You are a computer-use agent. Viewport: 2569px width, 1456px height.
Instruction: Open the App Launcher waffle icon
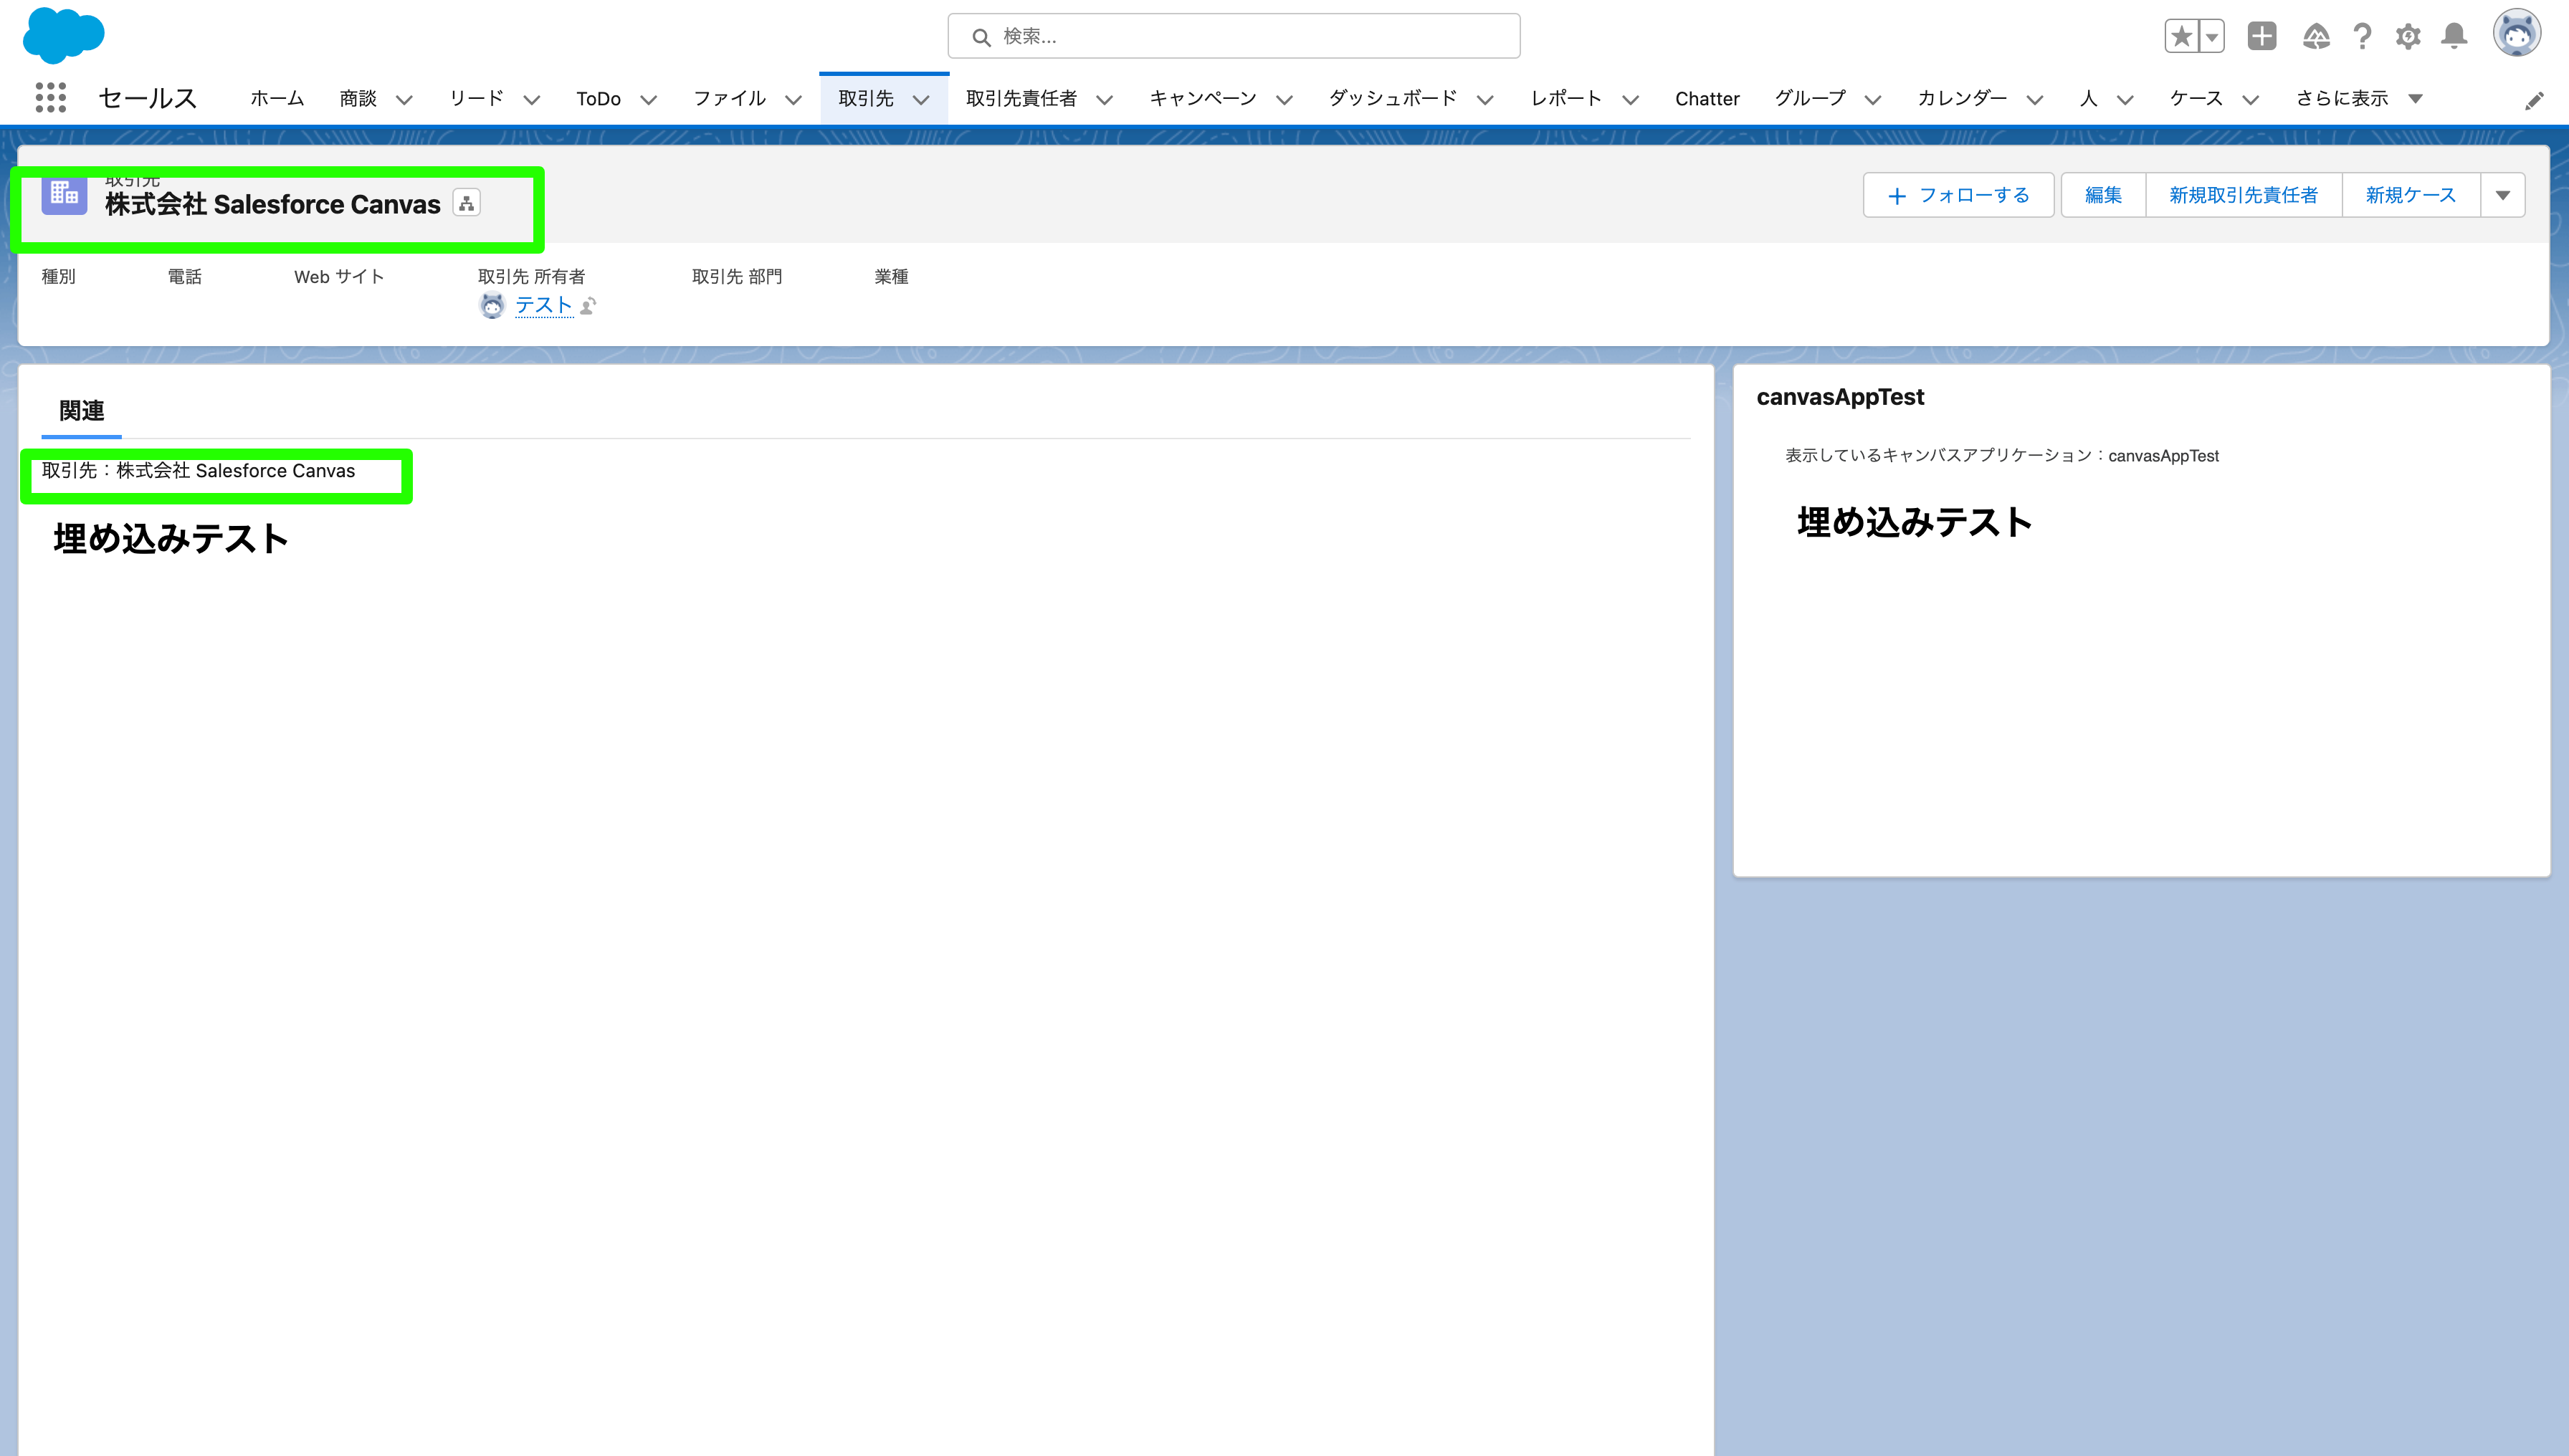click(49, 97)
